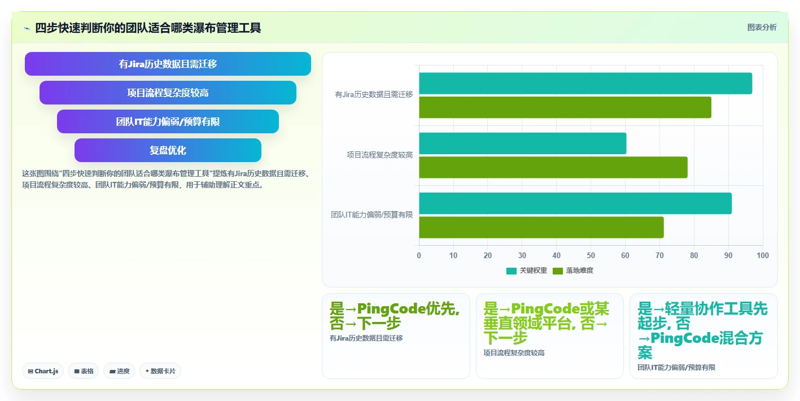This screenshot has height=401, width=800.
Task: Click the green 落地难度 bar for 项目流程复杂度较高
Action: [x=553, y=167]
